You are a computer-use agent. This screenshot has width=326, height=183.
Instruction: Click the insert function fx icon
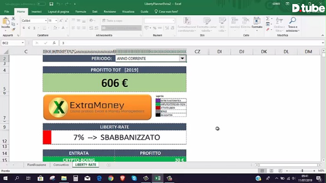54,43
